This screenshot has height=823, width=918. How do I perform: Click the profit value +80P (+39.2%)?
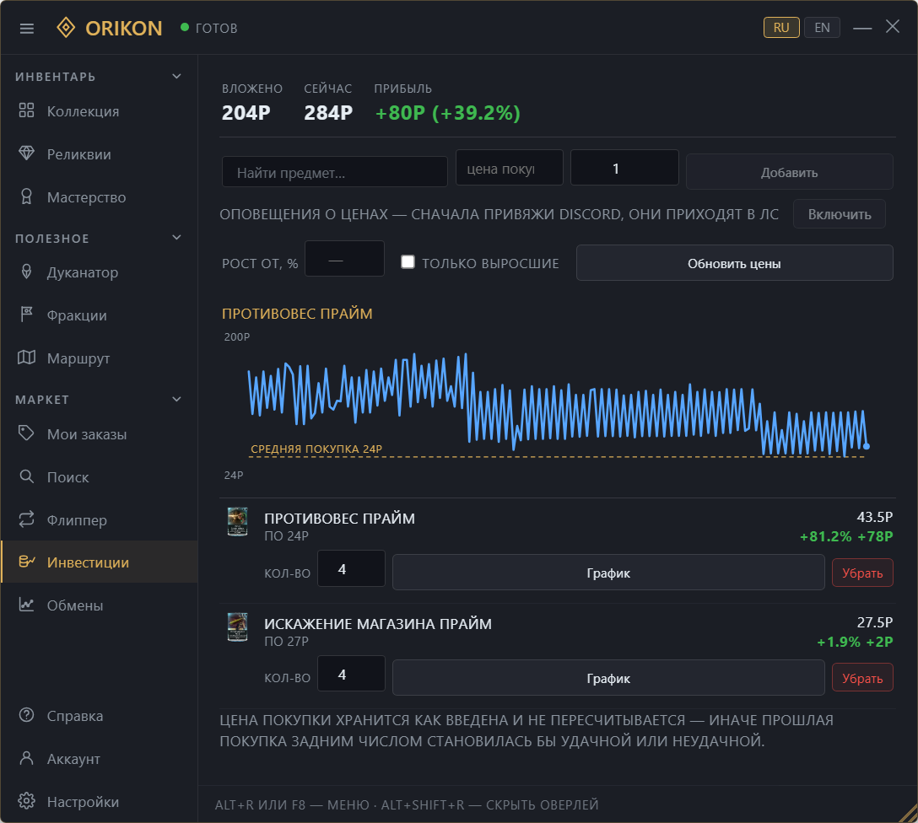click(x=447, y=113)
